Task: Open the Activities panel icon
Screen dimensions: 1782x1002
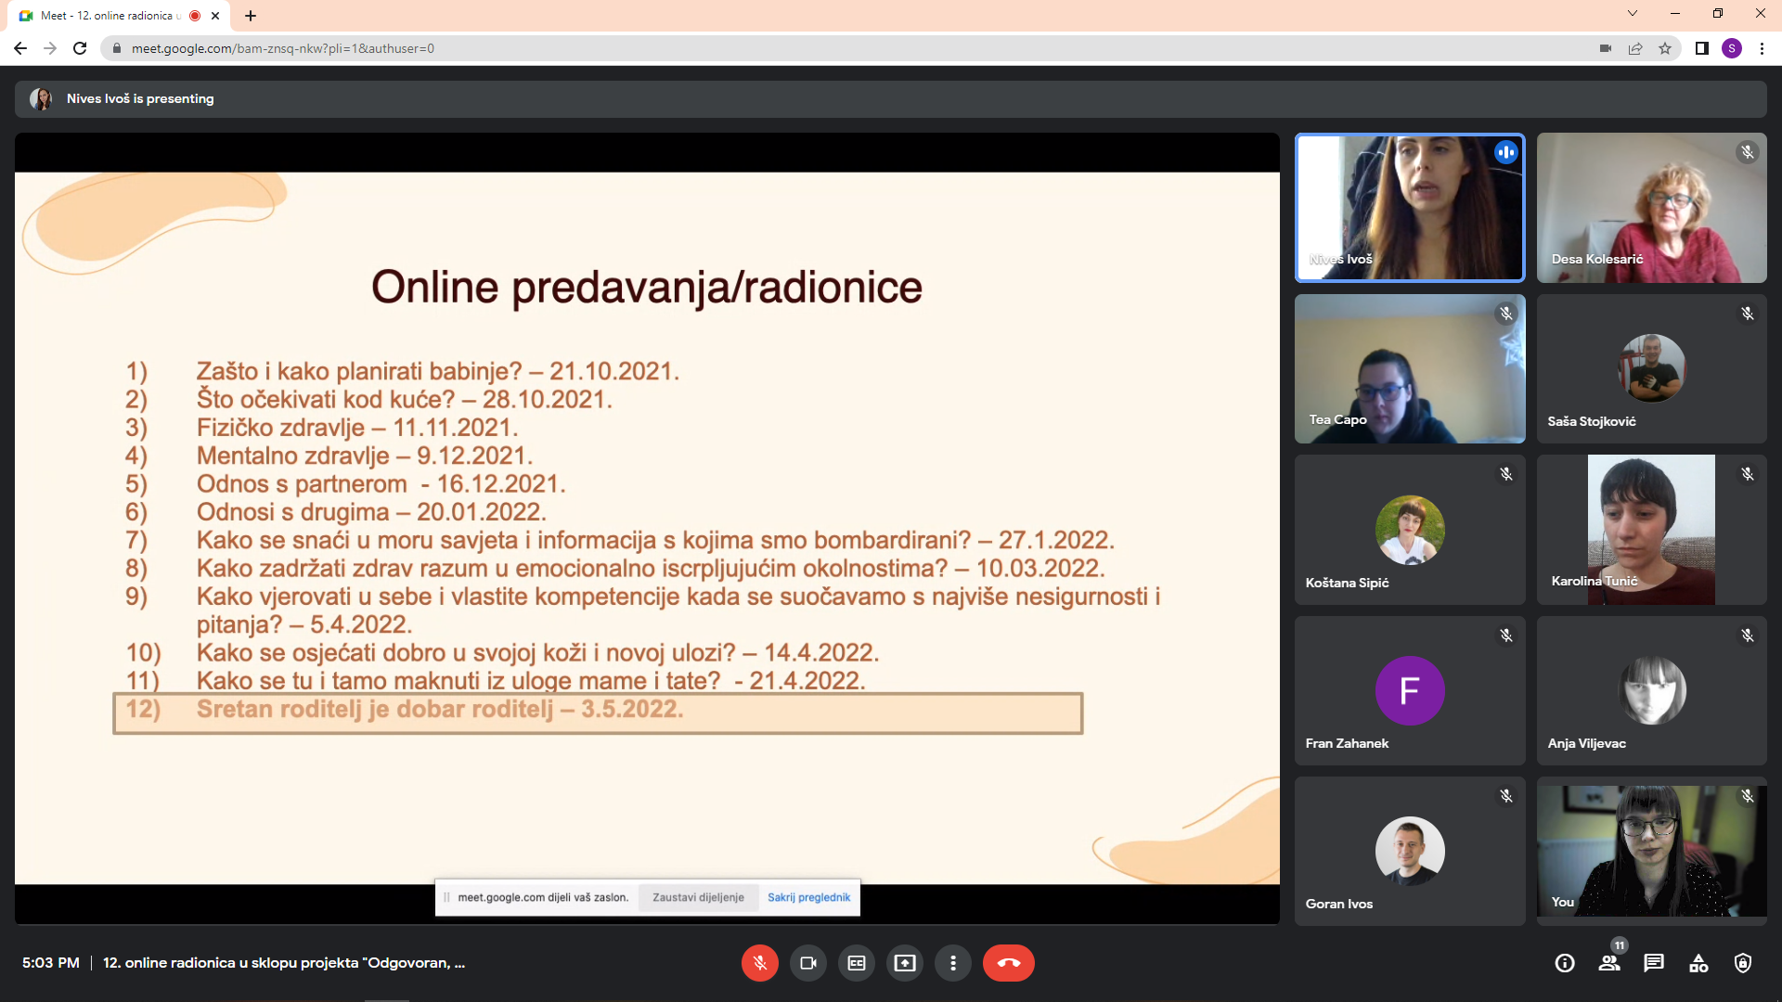Action: tap(1698, 963)
